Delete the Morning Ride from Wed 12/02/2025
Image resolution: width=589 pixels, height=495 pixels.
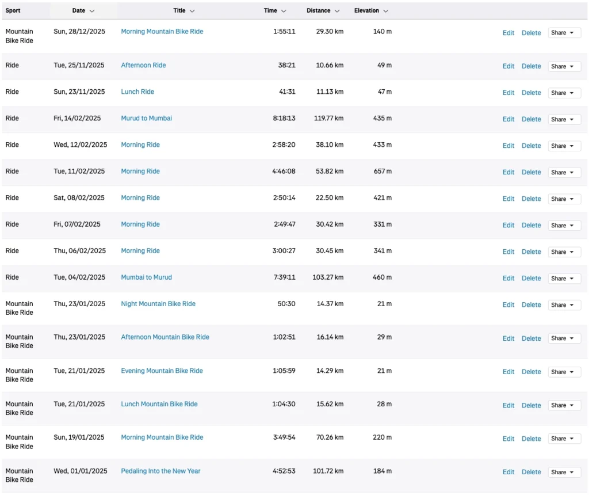(x=531, y=146)
